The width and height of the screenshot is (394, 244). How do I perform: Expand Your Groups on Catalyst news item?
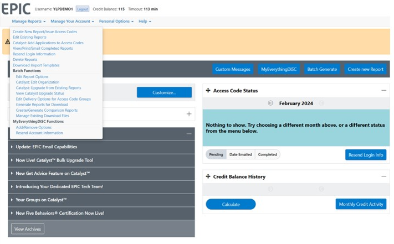pos(41,200)
